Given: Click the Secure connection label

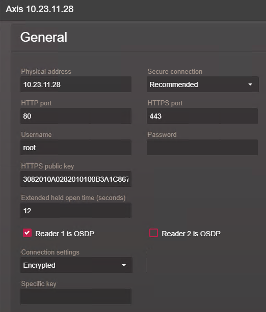Looking at the screenshot, I should pos(175,71).
